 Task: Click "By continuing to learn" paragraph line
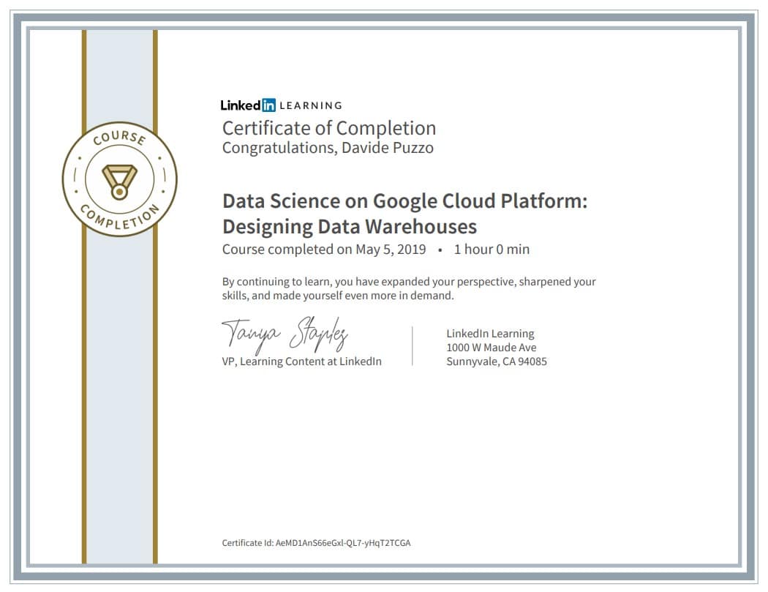click(408, 282)
